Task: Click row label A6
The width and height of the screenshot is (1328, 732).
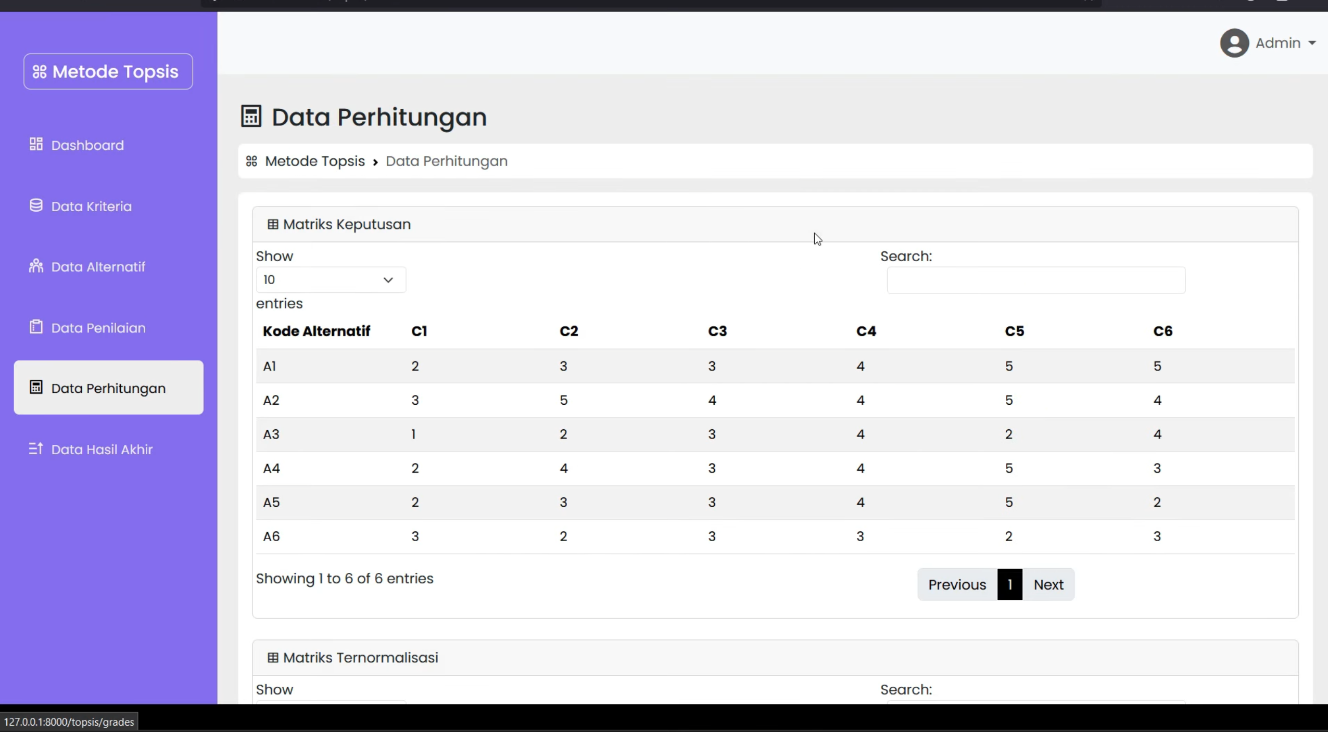Action: pyautogui.click(x=271, y=536)
